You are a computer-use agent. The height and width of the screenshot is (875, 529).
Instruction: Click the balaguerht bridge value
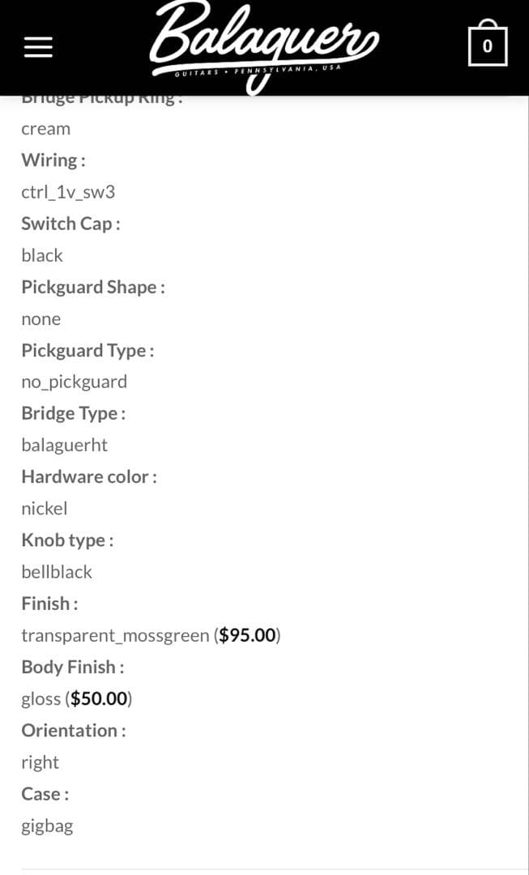pos(64,445)
